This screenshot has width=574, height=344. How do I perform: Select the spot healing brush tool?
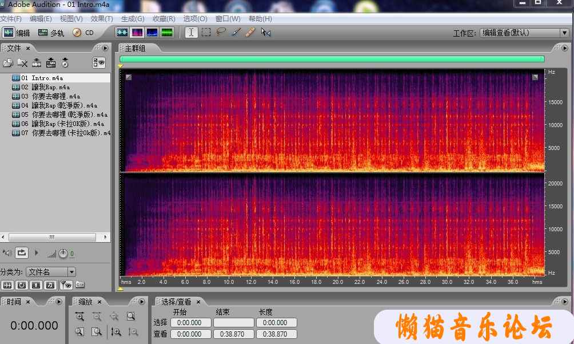(x=250, y=32)
